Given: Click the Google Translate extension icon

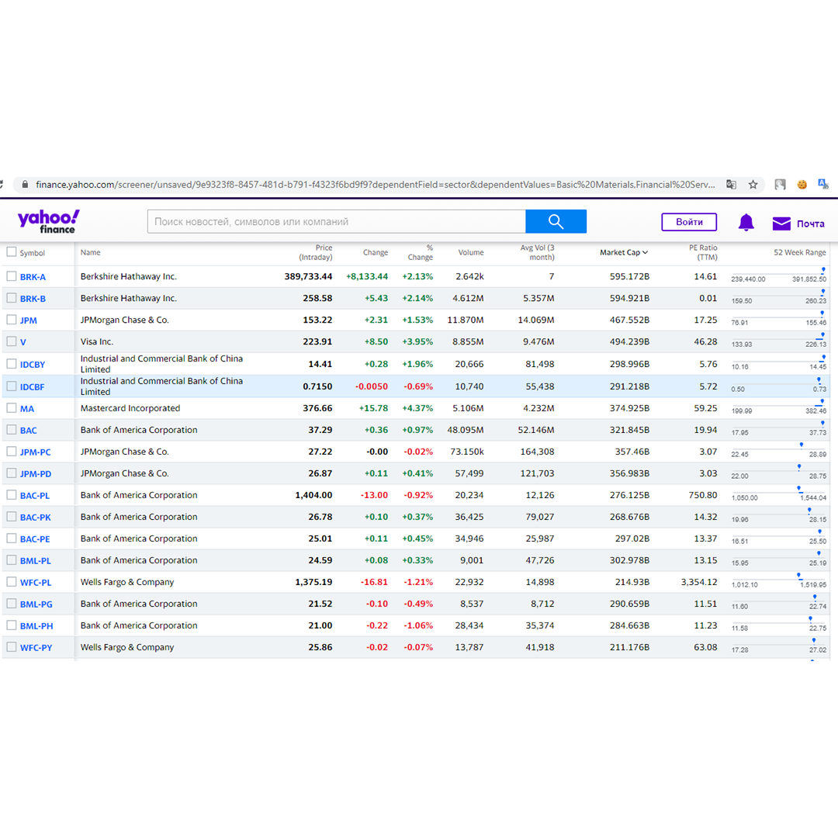Looking at the screenshot, I should 823,185.
